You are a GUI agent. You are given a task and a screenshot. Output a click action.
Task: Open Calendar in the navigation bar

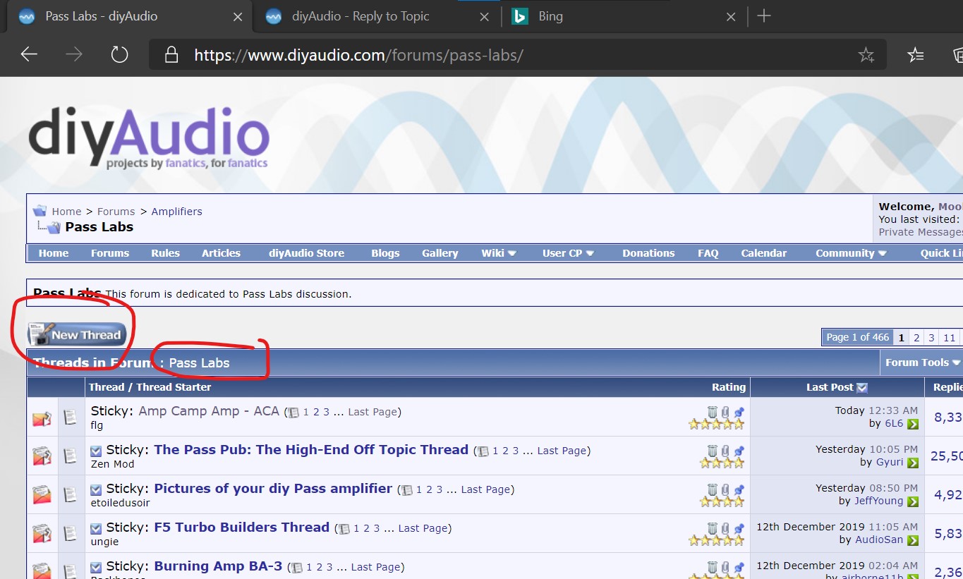click(763, 253)
